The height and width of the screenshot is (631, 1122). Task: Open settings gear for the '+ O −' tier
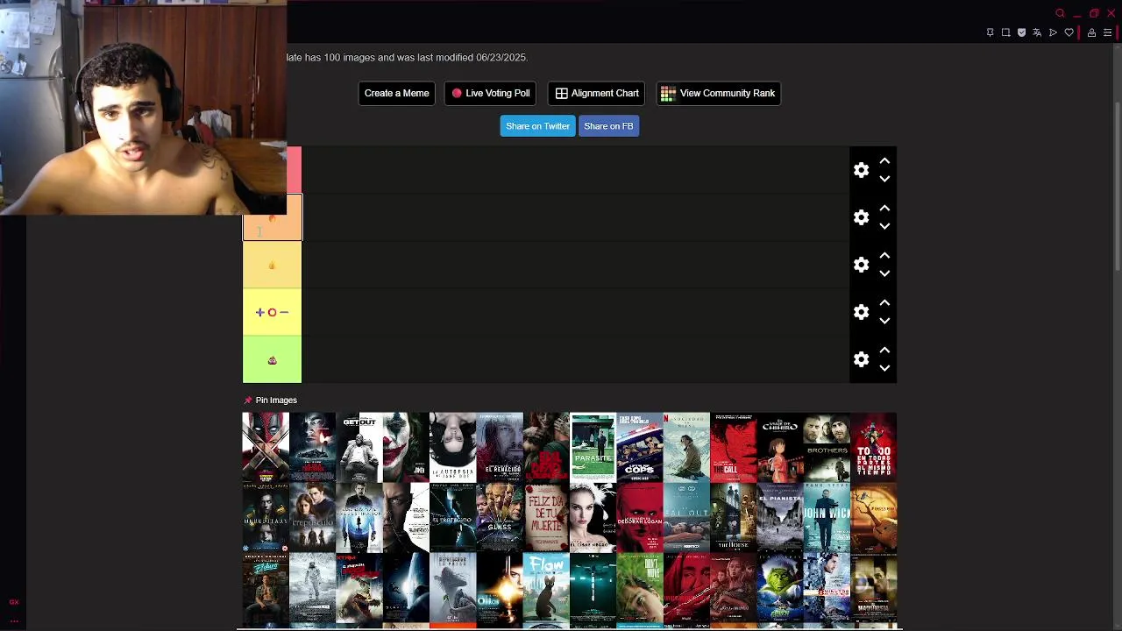click(861, 312)
